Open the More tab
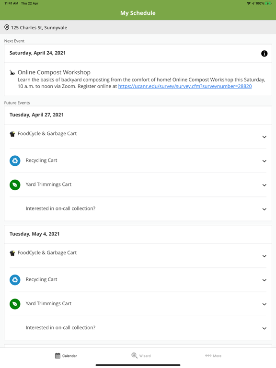 click(213, 356)
